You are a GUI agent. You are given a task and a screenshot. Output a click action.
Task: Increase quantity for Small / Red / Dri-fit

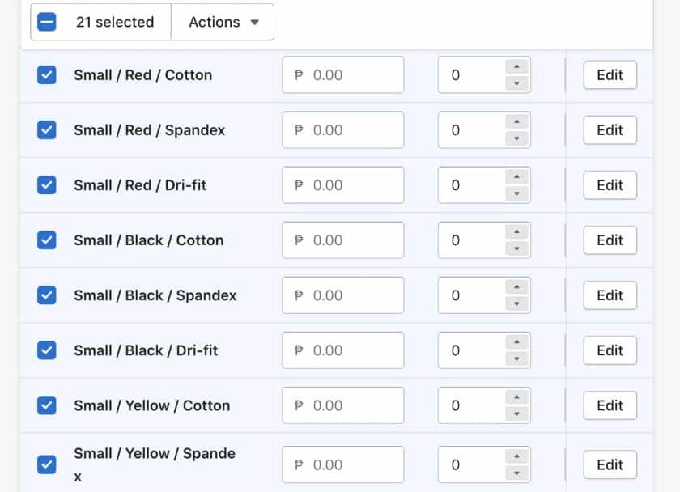point(516,177)
